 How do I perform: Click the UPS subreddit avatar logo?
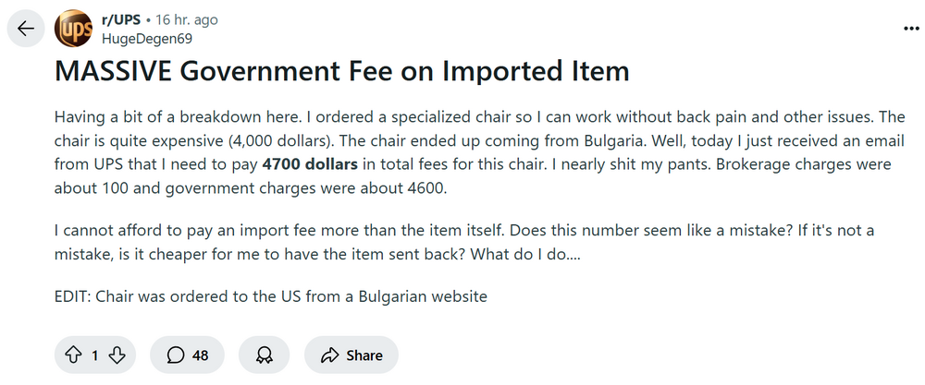pyautogui.click(x=73, y=29)
